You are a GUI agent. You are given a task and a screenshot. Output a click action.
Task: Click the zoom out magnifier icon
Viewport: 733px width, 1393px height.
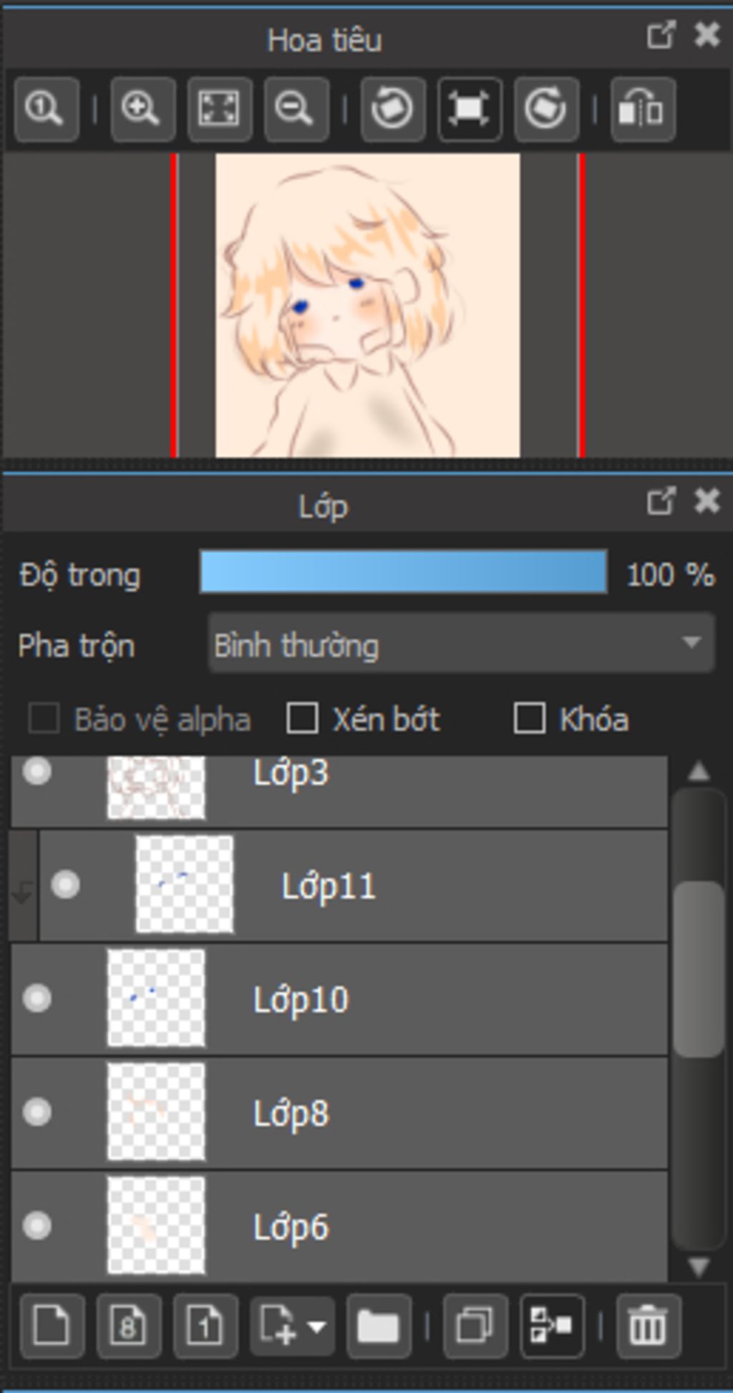295,110
